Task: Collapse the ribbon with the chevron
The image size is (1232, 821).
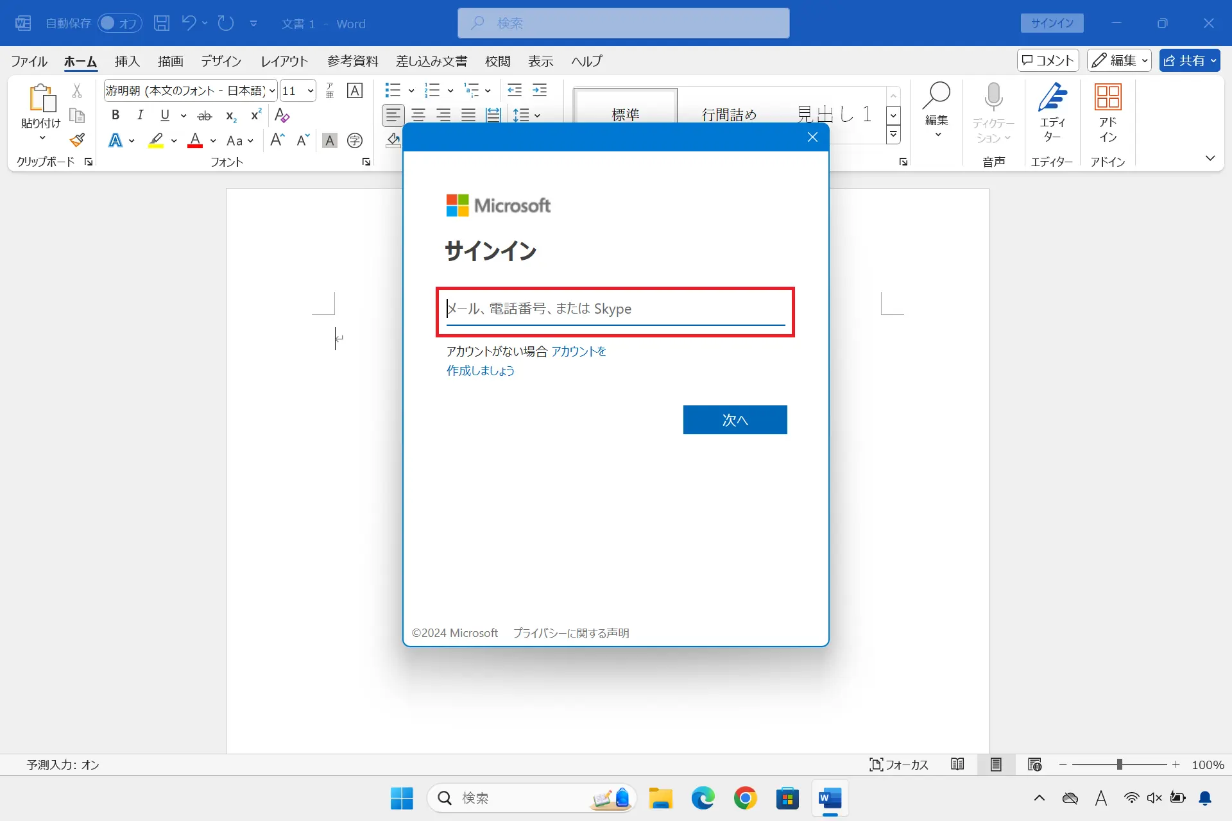Action: pos(1210,158)
